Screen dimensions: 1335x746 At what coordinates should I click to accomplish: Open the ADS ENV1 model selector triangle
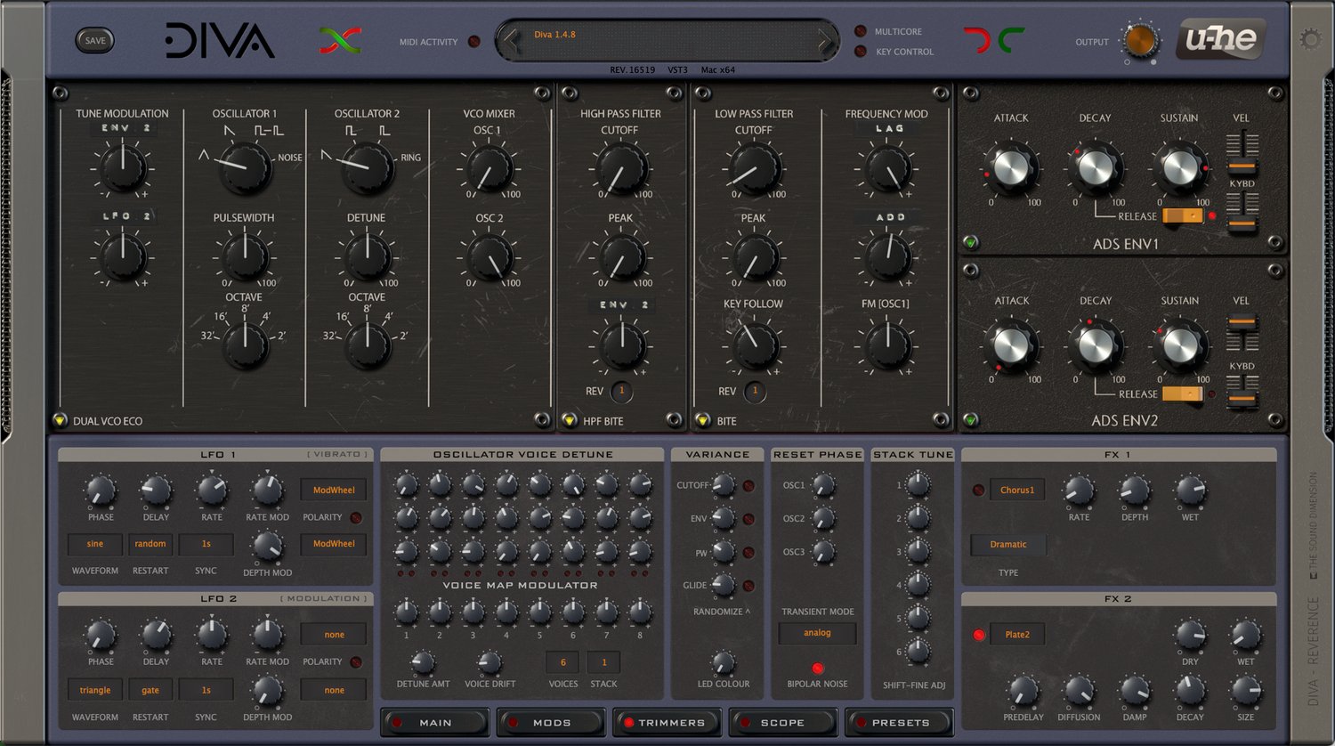(971, 242)
